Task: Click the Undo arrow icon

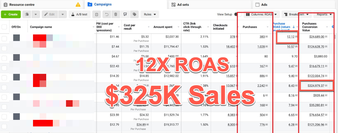Action: (107, 14)
